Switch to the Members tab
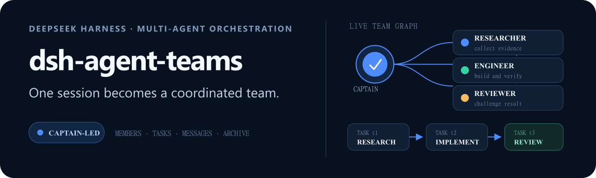This screenshot has height=178, width=596. tap(128, 133)
